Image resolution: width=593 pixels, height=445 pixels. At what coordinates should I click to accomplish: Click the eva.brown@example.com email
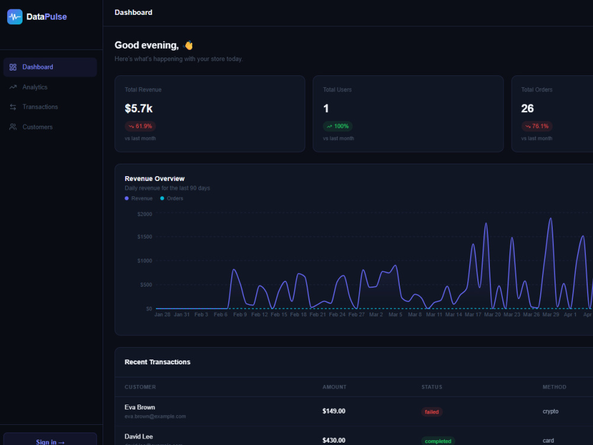pos(155,417)
